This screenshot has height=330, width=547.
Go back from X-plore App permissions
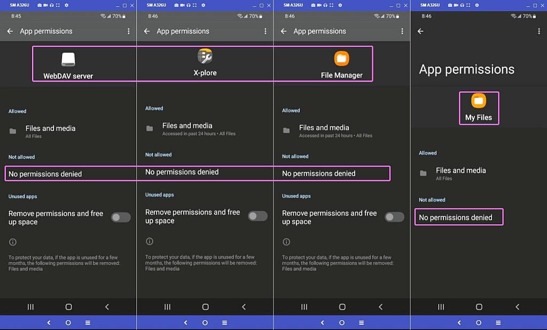147,31
